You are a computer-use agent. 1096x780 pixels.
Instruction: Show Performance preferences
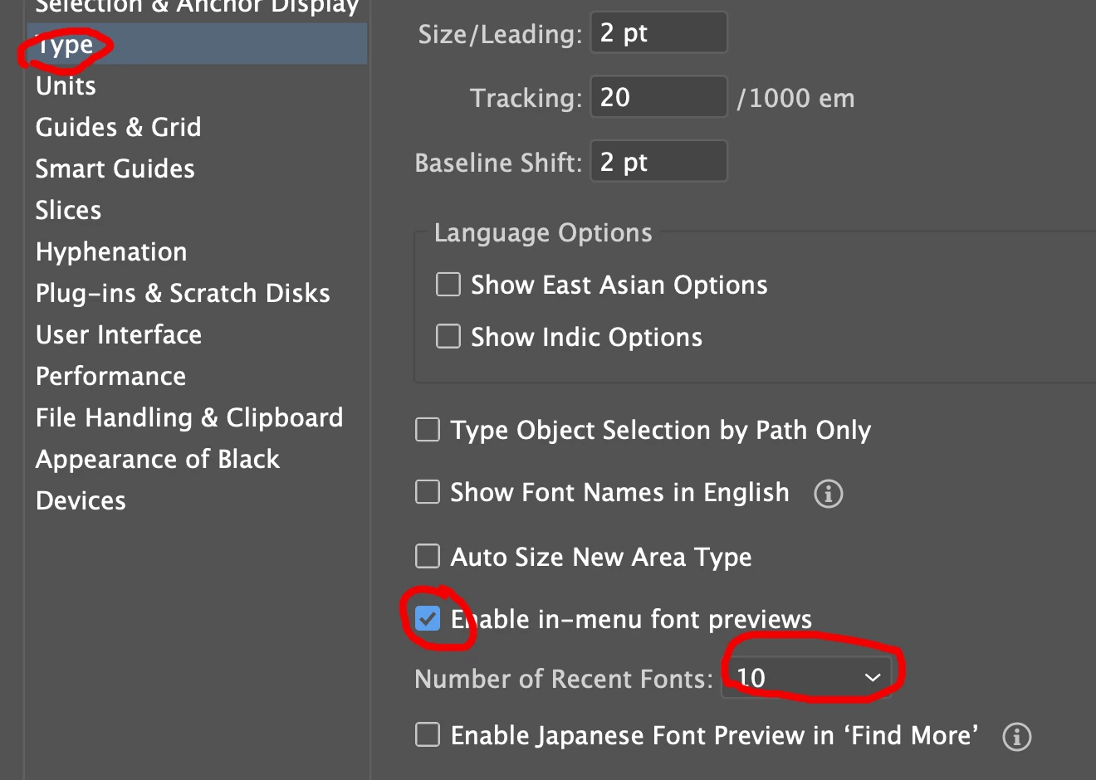tap(110, 376)
